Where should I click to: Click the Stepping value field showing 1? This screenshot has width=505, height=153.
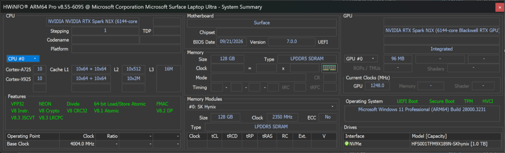(105, 31)
